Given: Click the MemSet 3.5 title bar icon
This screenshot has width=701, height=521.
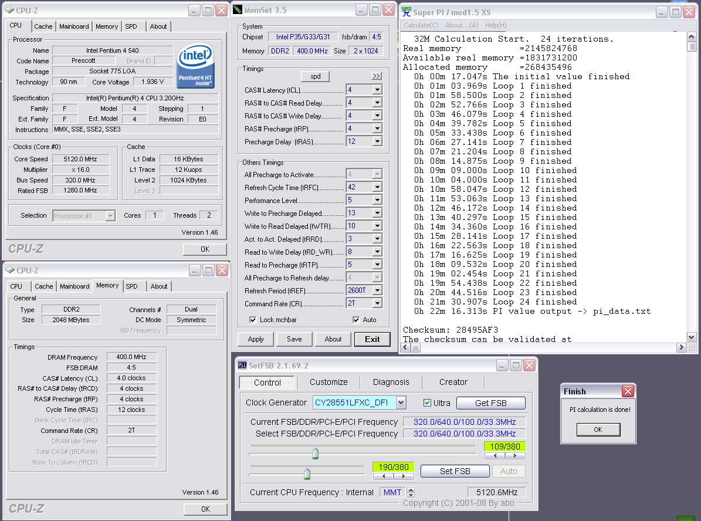Looking at the screenshot, I should 238,9.
